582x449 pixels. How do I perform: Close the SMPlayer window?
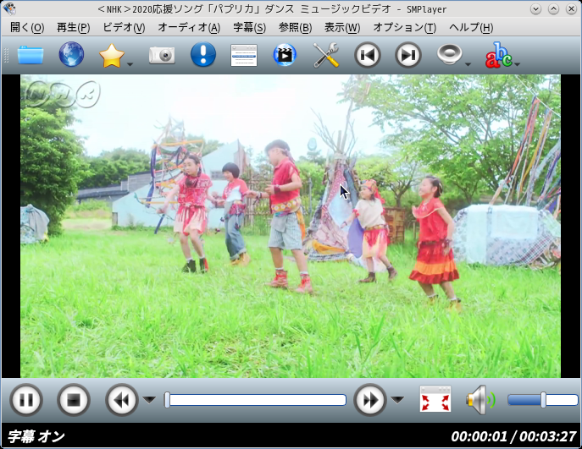(x=572, y=9)
